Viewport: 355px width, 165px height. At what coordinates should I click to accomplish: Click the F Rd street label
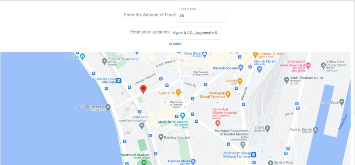(x=127, y=133)
